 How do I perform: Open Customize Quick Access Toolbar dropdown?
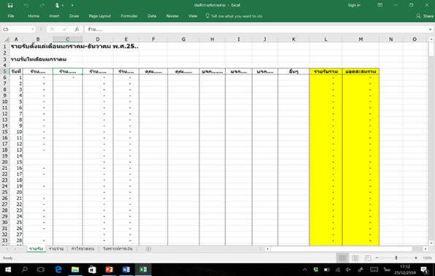(72, 5)
